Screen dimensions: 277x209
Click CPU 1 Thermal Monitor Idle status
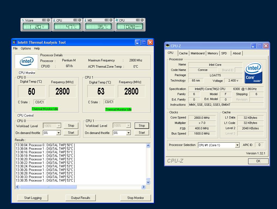[118, 110]
